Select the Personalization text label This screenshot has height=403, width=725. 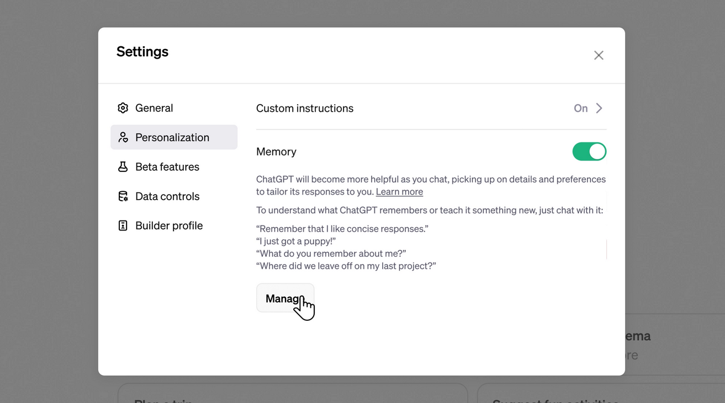[172, 137]
